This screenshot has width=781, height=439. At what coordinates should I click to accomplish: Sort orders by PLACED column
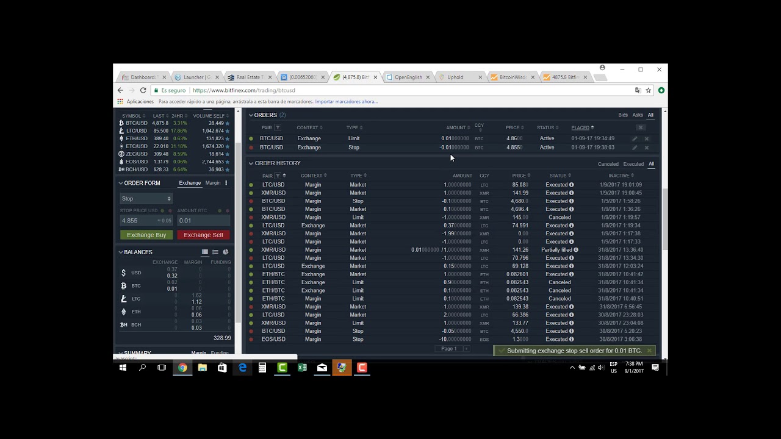pos(583,127)
